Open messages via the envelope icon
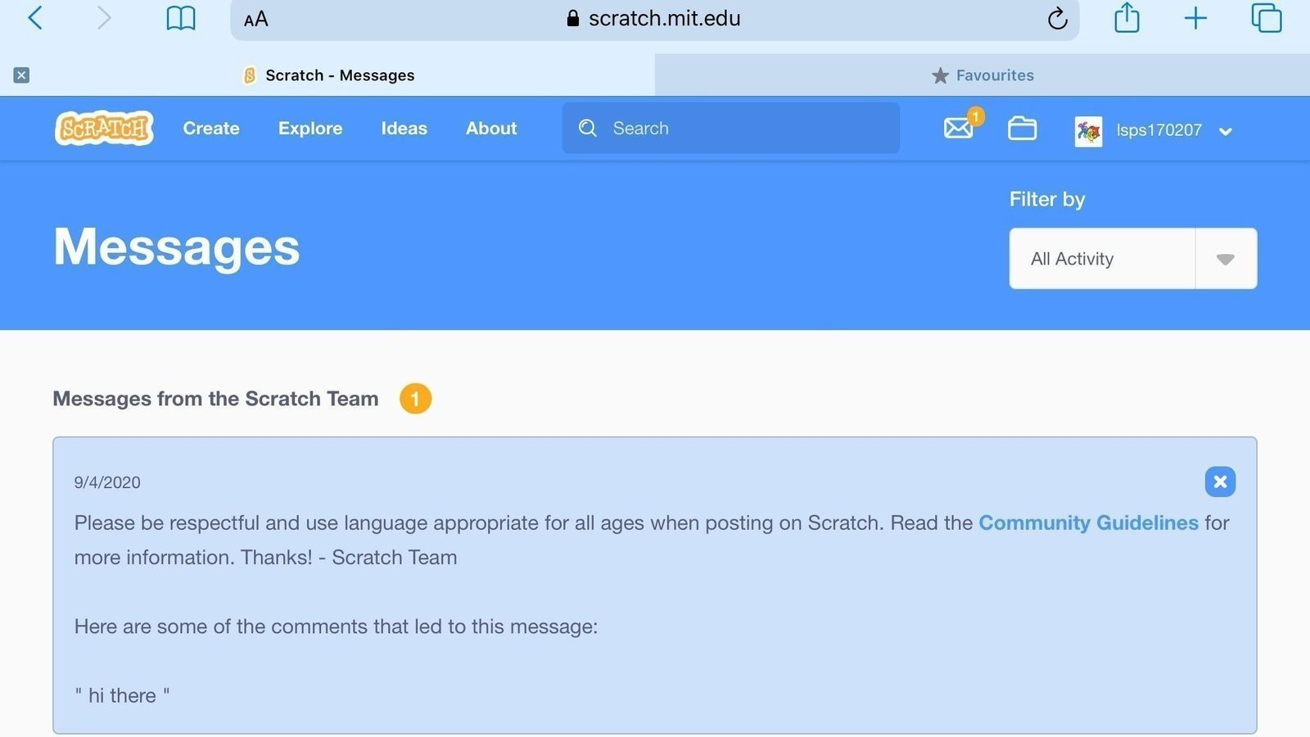 (x=957, y=128)
